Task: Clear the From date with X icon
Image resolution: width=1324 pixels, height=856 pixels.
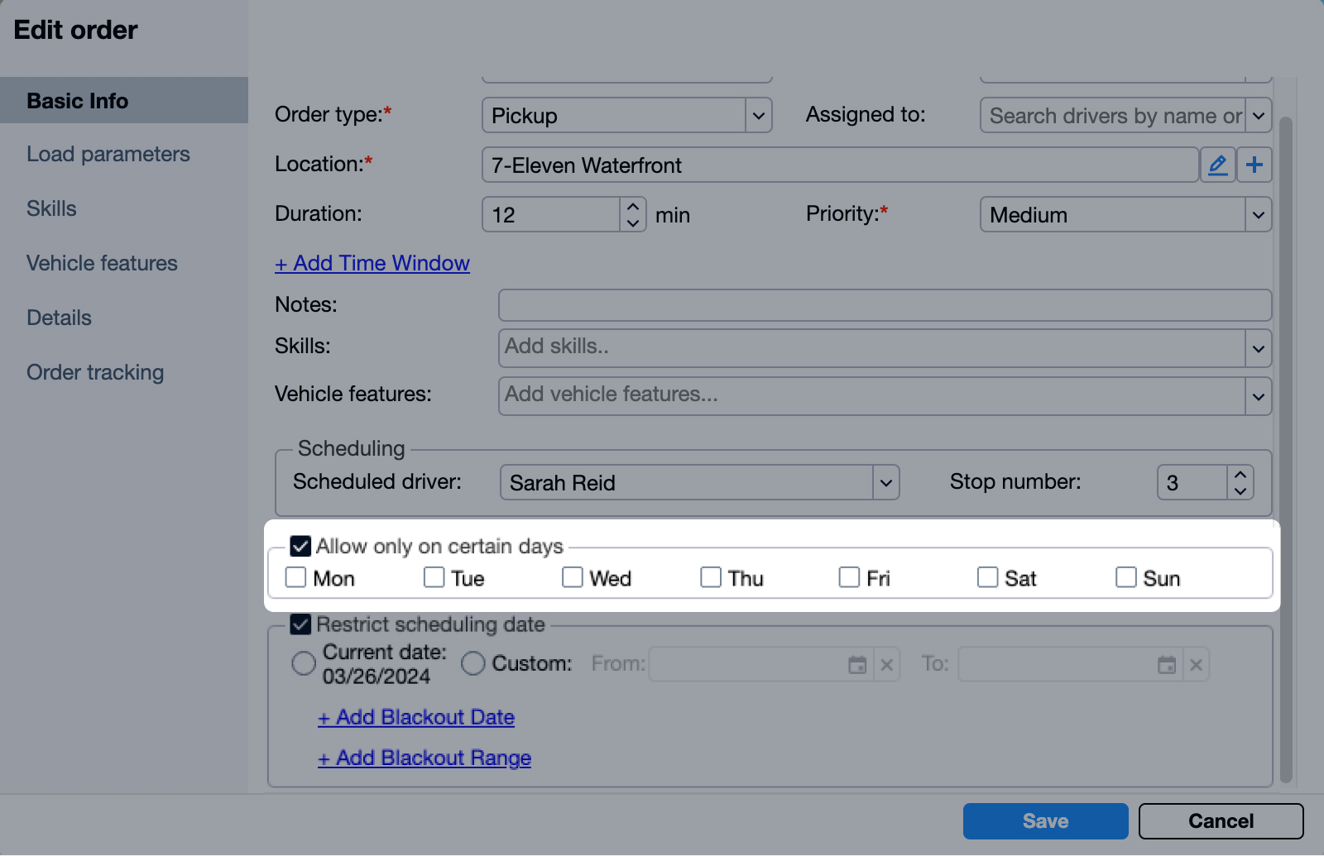Action: coord(887,665)
